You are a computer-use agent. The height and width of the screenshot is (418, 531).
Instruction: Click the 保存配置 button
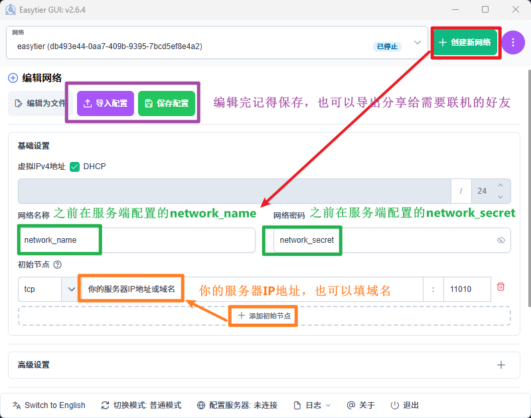[167, 104]
